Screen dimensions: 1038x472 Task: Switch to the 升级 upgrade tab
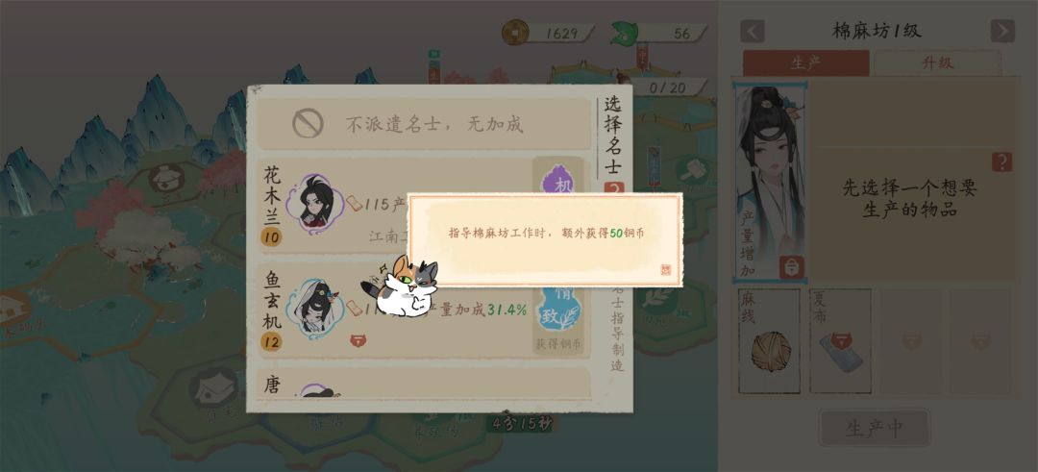point(937,62)
